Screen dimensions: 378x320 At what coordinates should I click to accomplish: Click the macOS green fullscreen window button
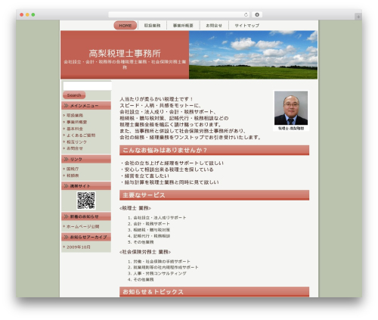33,14
